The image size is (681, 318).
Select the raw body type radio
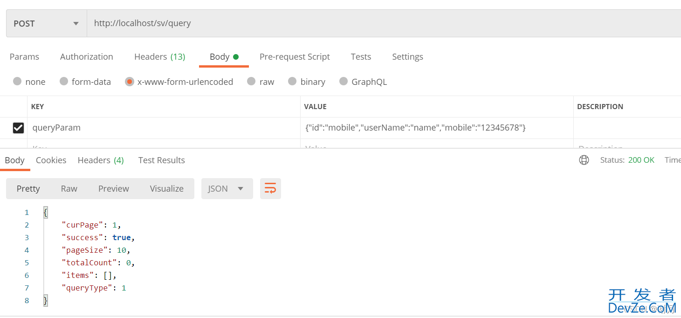pyautogui.click(x=252, y=82)
